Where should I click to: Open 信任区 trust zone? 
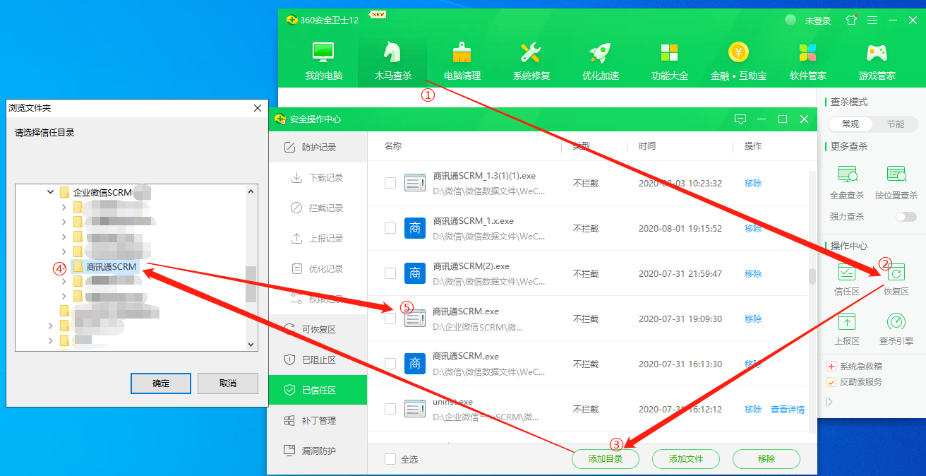click(x=847, y=278)
